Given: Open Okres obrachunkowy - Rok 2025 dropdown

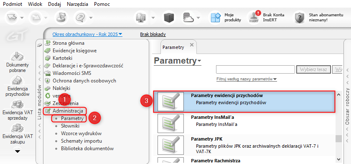Looking at the screenshot, I should [x=87, y=34].
